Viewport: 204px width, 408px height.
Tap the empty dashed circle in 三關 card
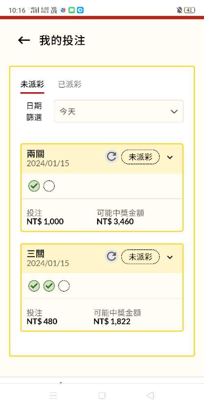tap(64, 286)
